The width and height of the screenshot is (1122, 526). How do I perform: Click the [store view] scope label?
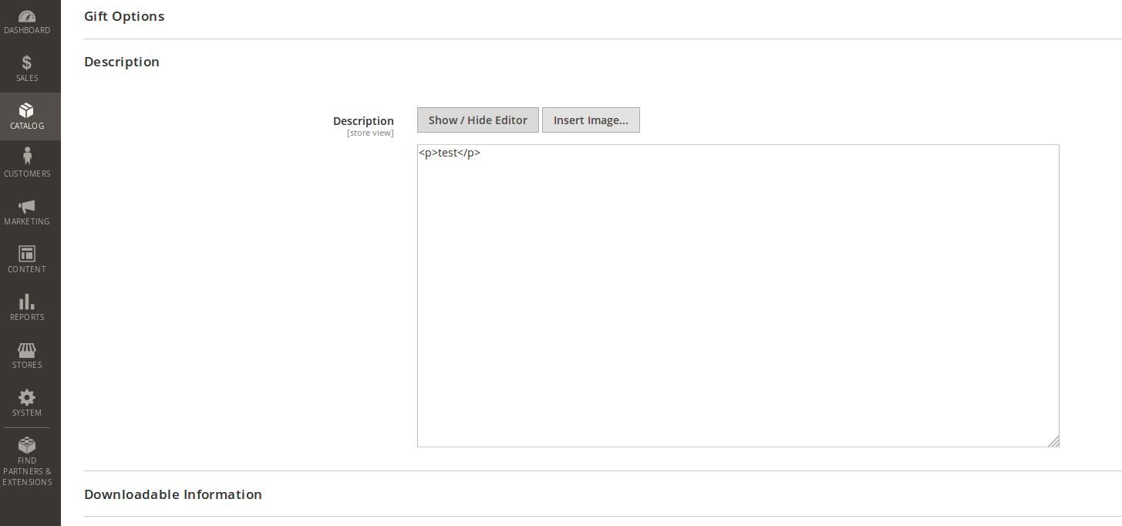[x=370, y=132]
